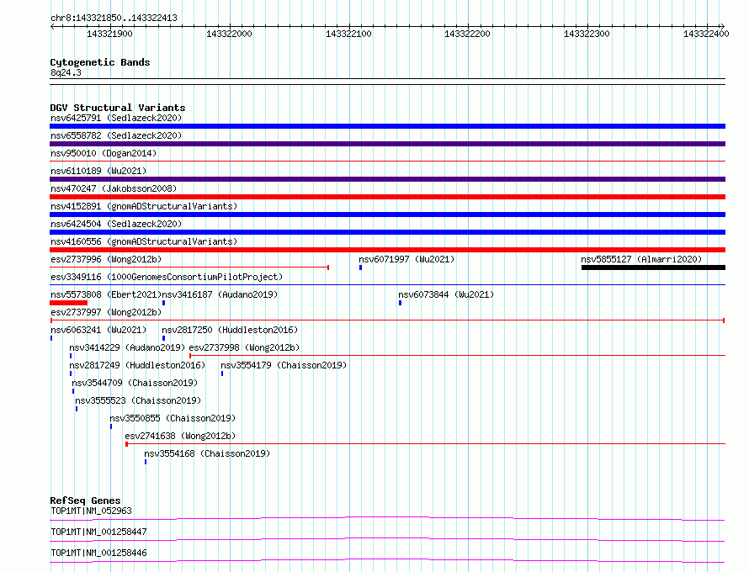Select nsv4152891 (gnomADStructuralVariants) label

tap(144, 206)
